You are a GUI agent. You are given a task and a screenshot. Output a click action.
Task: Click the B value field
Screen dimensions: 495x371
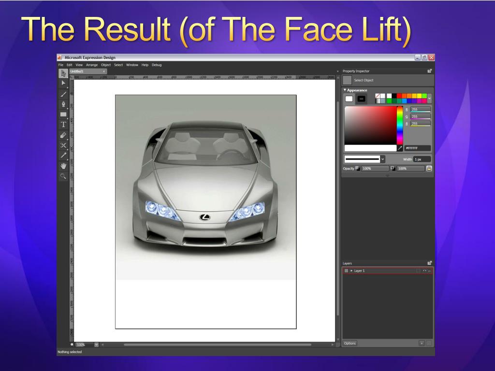coord(420,124)
